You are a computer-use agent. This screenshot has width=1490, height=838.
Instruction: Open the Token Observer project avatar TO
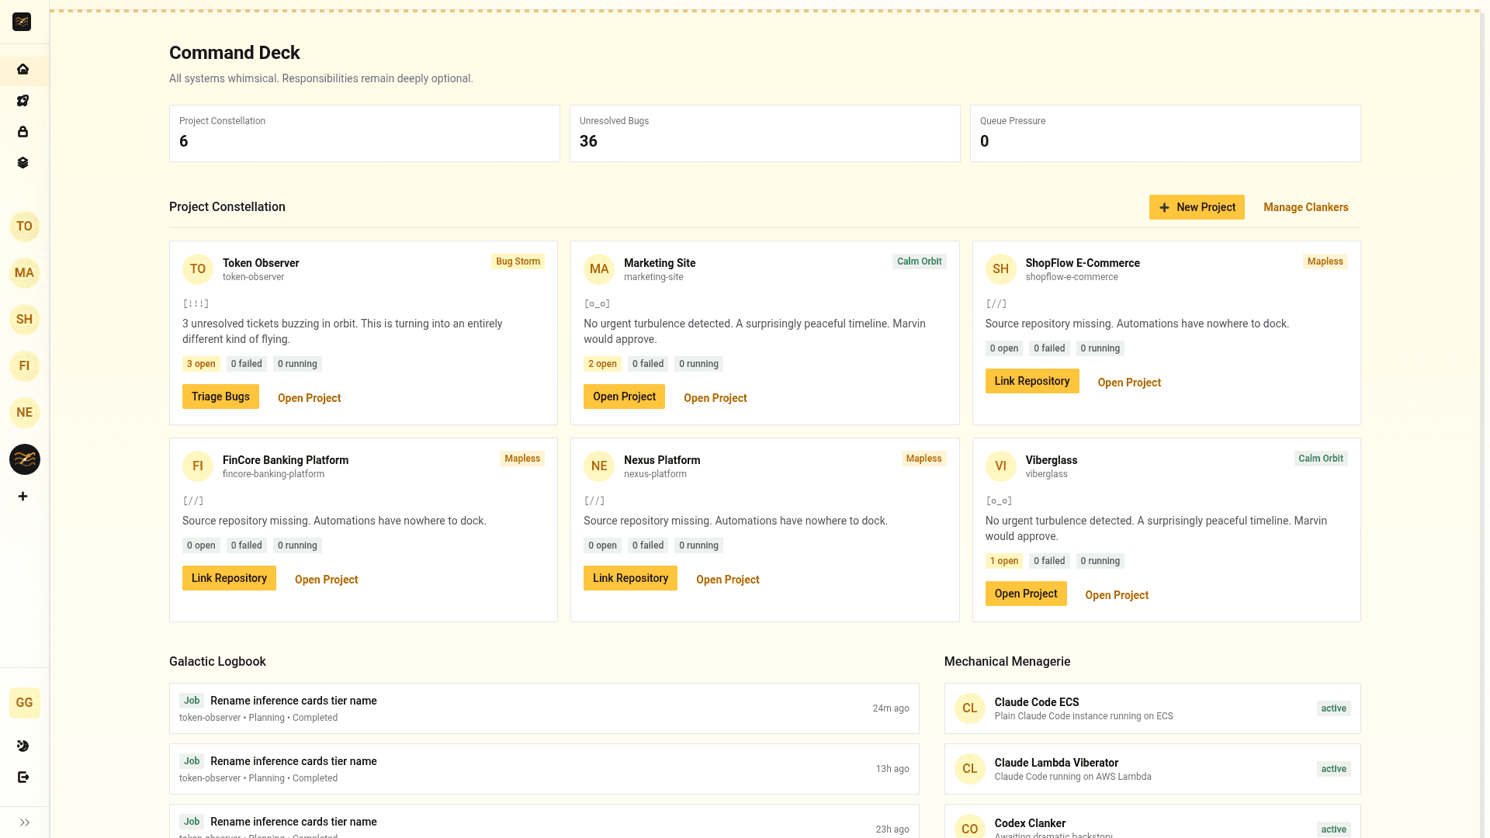(x=24, y=227)
